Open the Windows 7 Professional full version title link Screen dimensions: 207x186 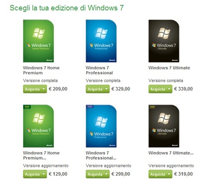(99, 70)
